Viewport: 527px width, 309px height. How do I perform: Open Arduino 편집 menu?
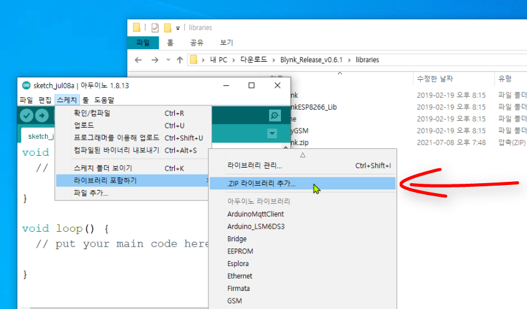pyautogui.click(x=45, y=100)
